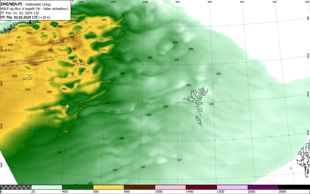Image resolution: width=310 pixels, height=194 pixels.
Task: Click the map value 367
Action: [123, 73]
